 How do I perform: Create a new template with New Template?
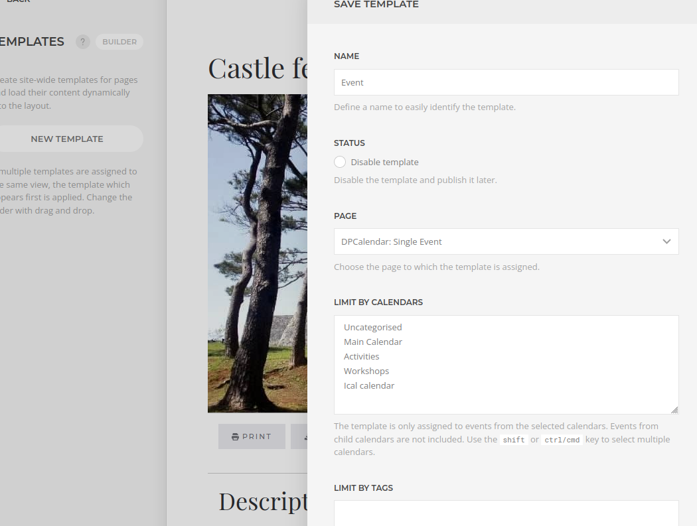66,139
